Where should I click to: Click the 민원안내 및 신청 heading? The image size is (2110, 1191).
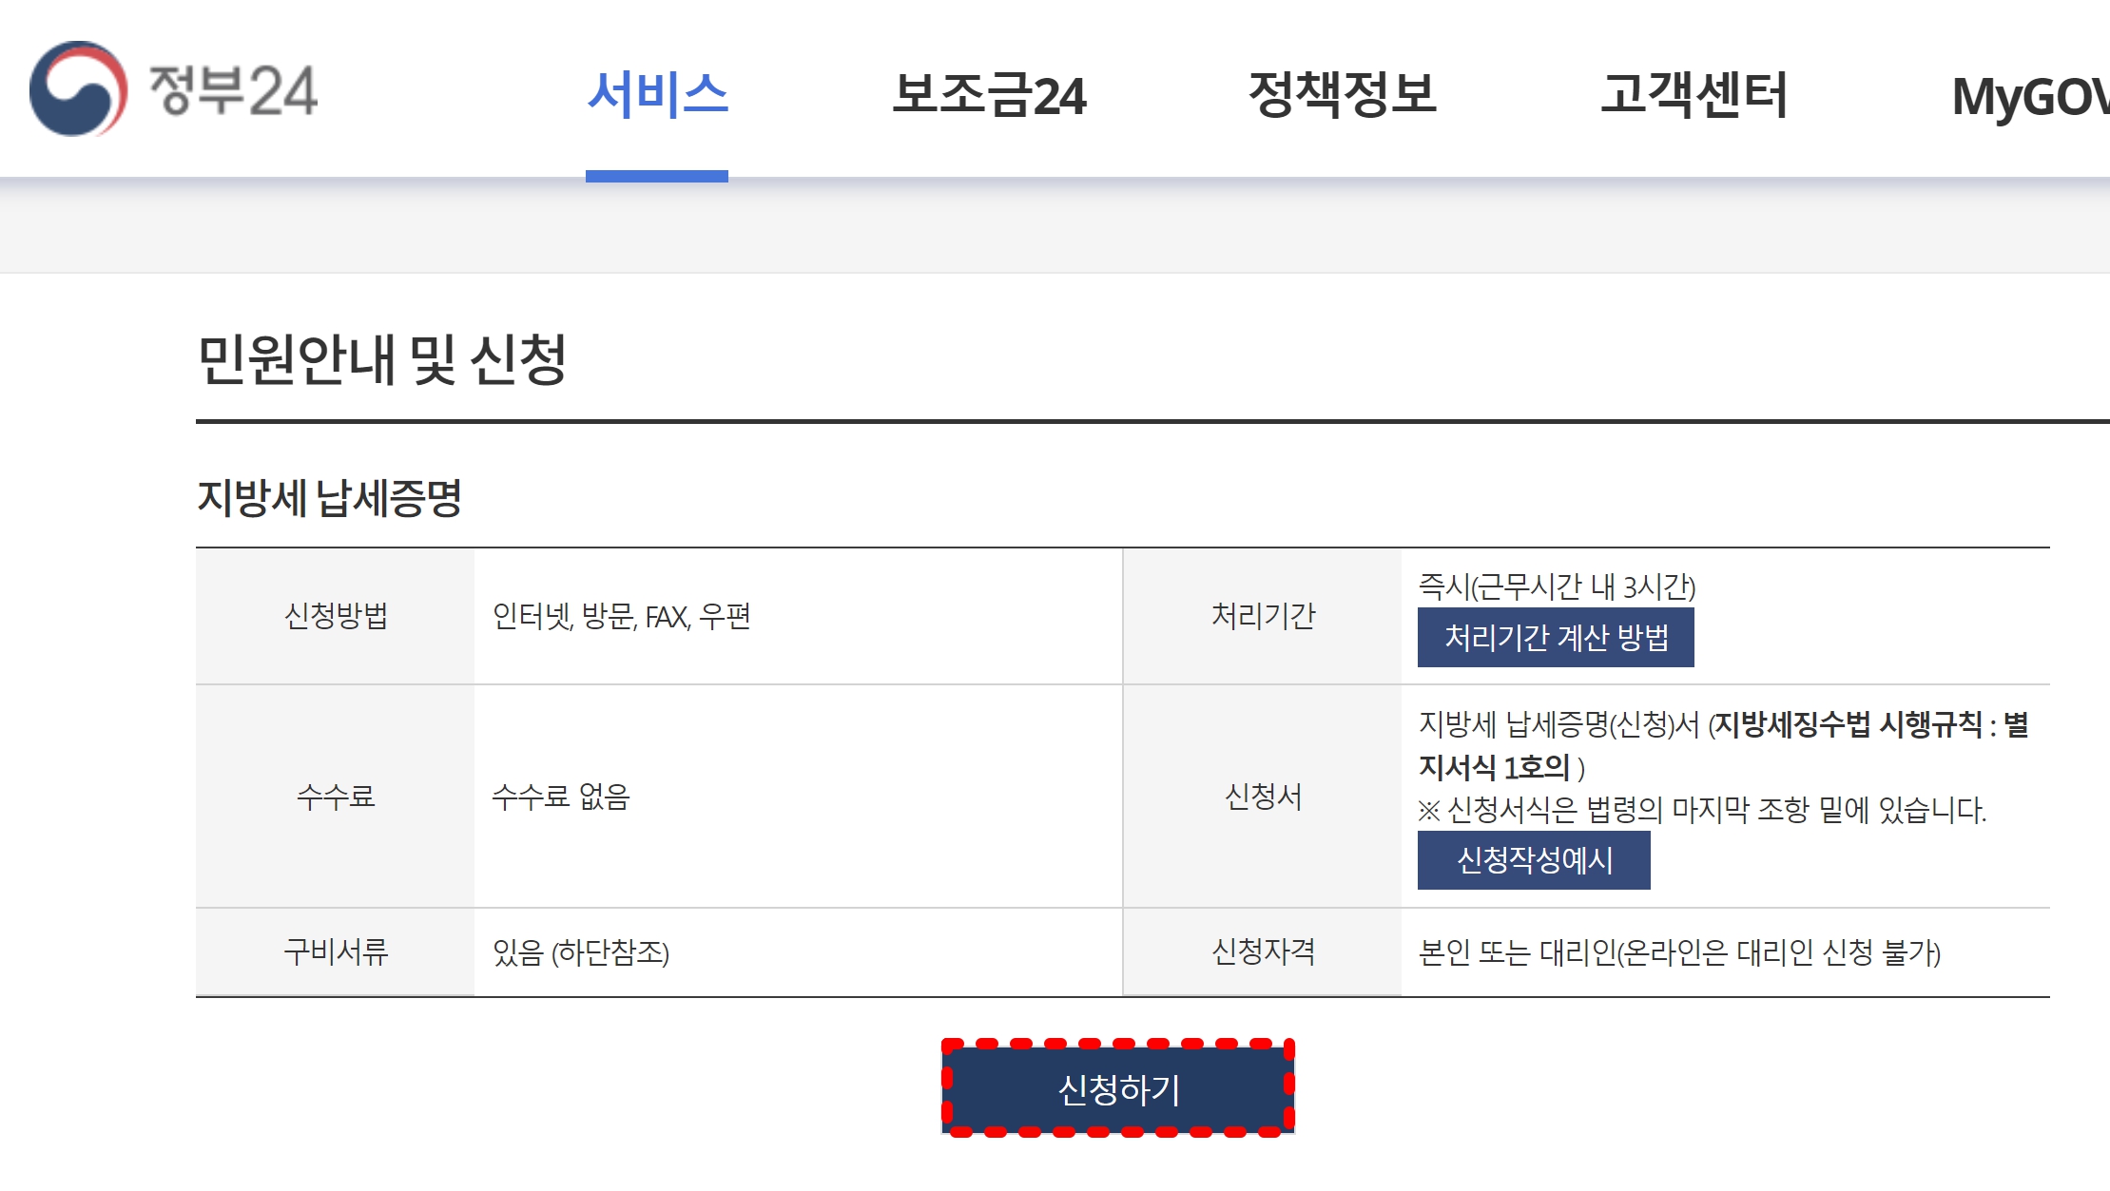point(381,359)
